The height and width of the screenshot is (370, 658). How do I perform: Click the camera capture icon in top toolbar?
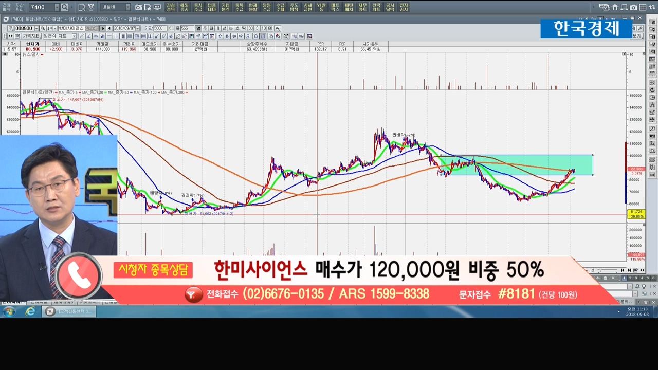tap(139, 7)
